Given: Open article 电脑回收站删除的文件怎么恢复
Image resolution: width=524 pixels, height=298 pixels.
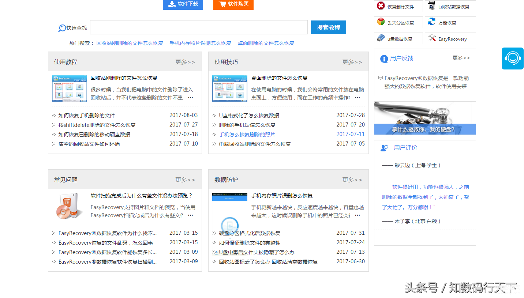Looking at the screenshot, I should coord(255,144).
